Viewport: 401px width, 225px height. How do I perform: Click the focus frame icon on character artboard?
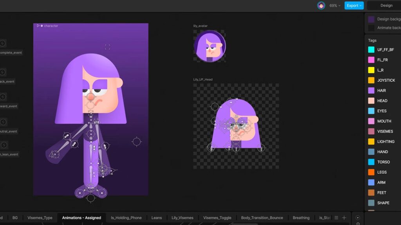tap(107, 47)
